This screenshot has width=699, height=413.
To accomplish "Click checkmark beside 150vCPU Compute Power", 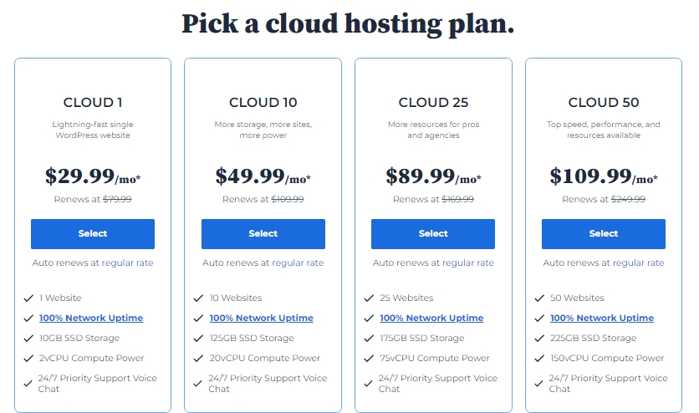I will [539, 358].
